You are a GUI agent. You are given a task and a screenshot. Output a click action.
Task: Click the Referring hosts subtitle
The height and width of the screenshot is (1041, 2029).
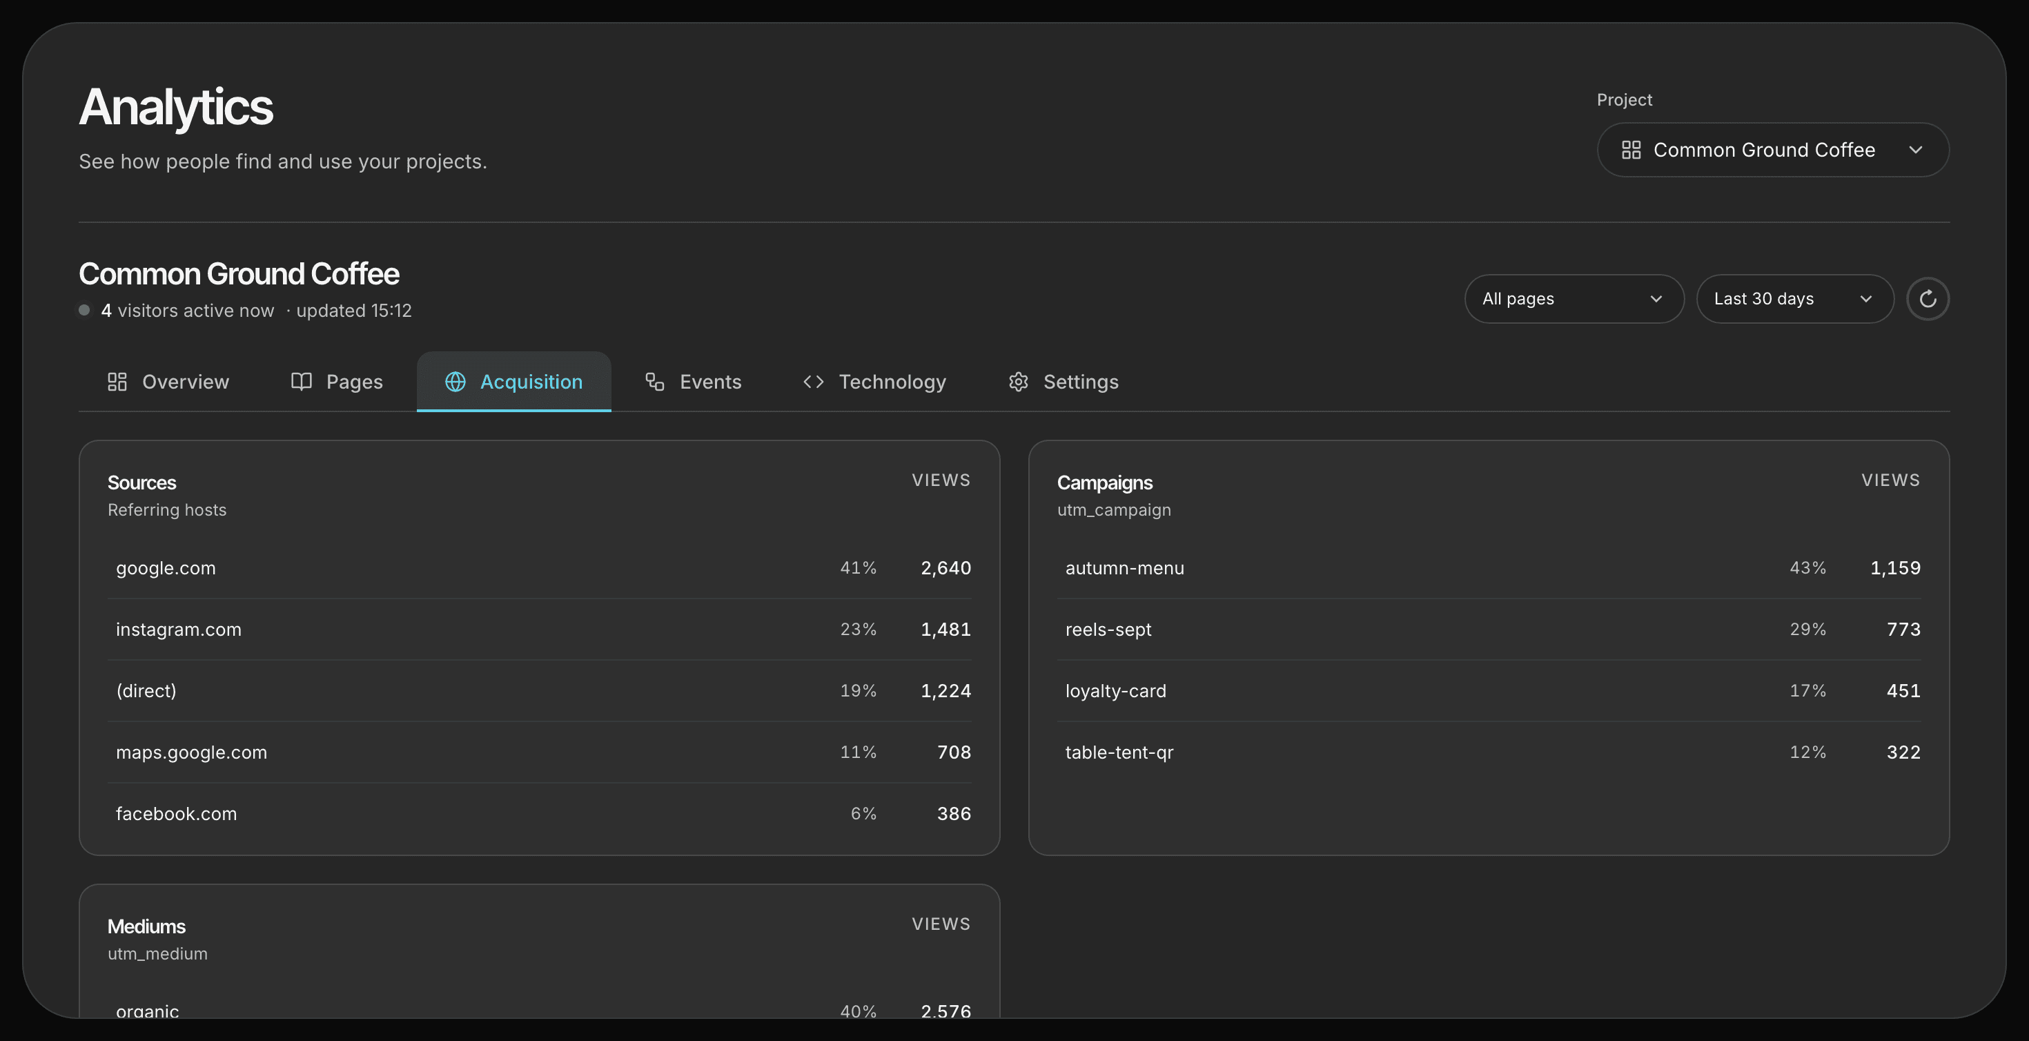pyautogui.click(x=167, y=510)
